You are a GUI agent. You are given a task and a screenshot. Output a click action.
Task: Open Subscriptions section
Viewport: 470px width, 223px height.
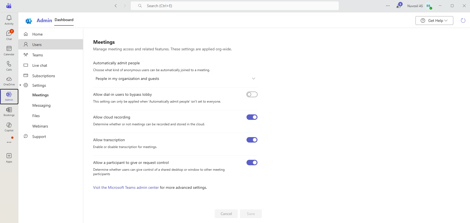click(51, 76)
